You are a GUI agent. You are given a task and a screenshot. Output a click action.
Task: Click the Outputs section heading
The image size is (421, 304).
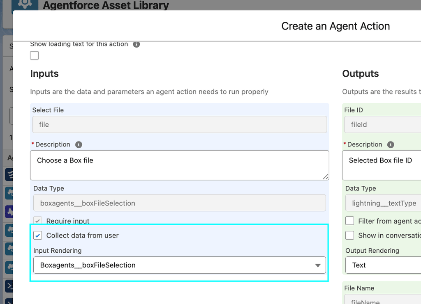[360, 74]
